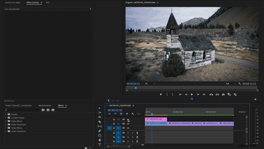Export frame with camera icon

click(x=223, y=95)
